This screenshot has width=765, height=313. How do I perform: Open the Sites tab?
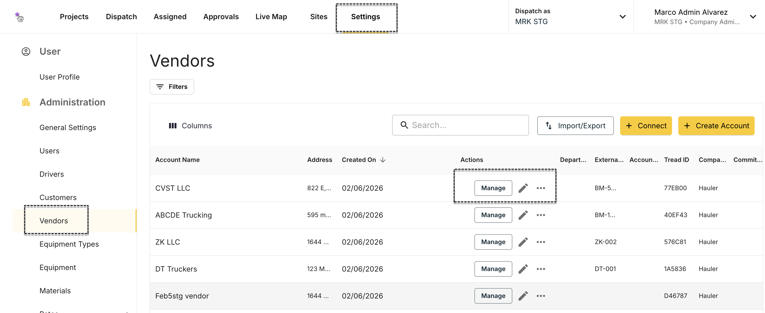(x=319, y=17)
